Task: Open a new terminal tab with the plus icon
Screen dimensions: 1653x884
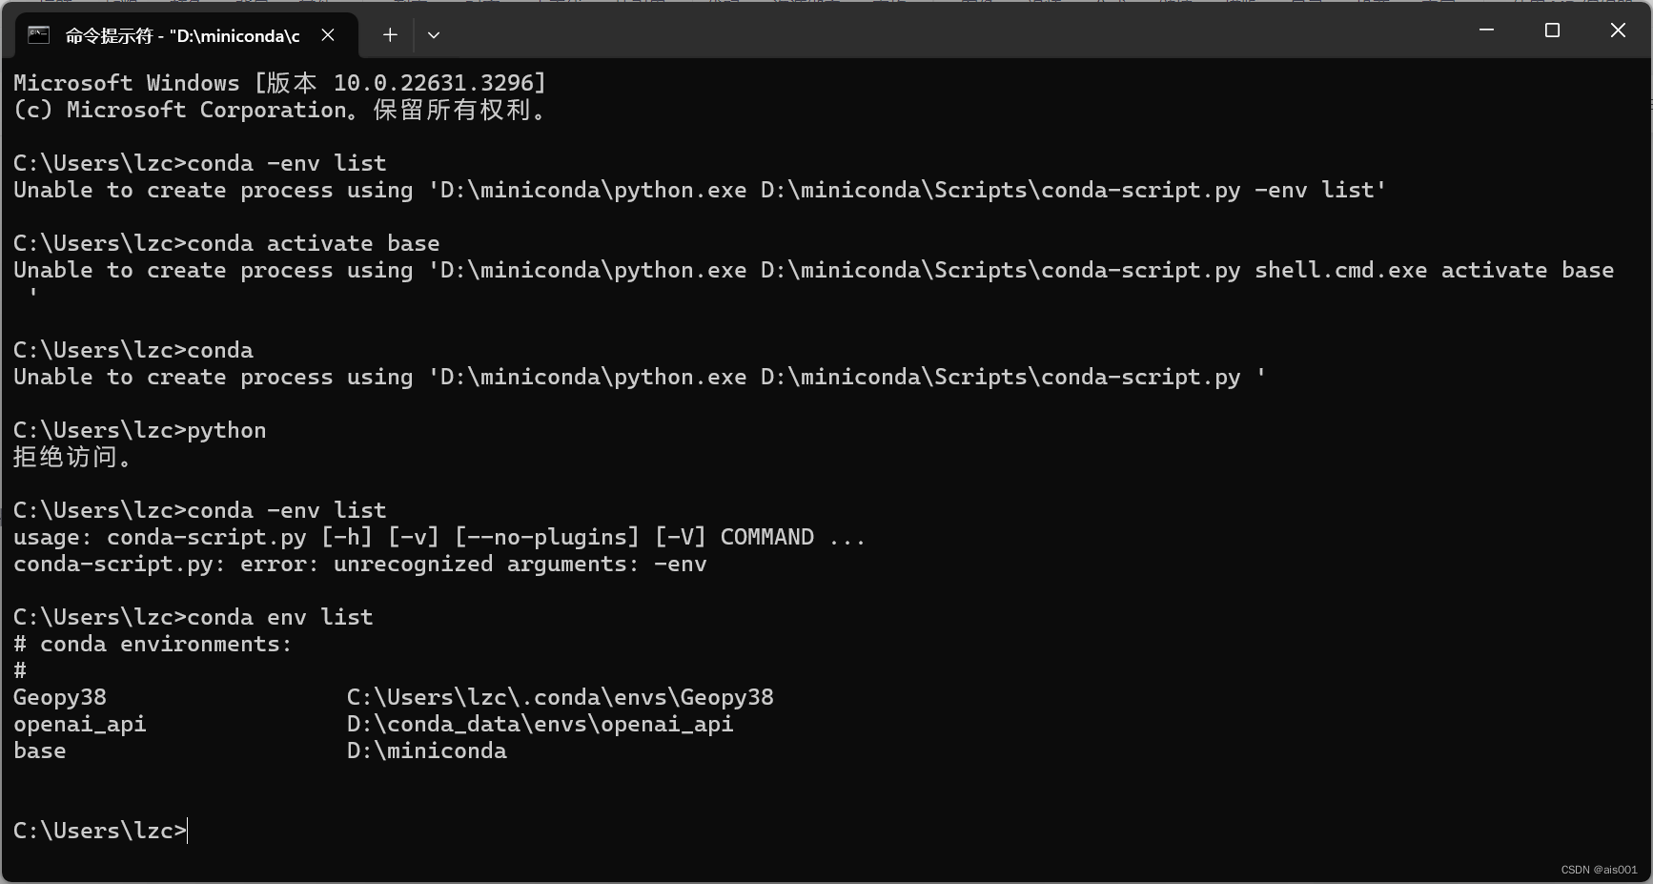Action: 390,35
